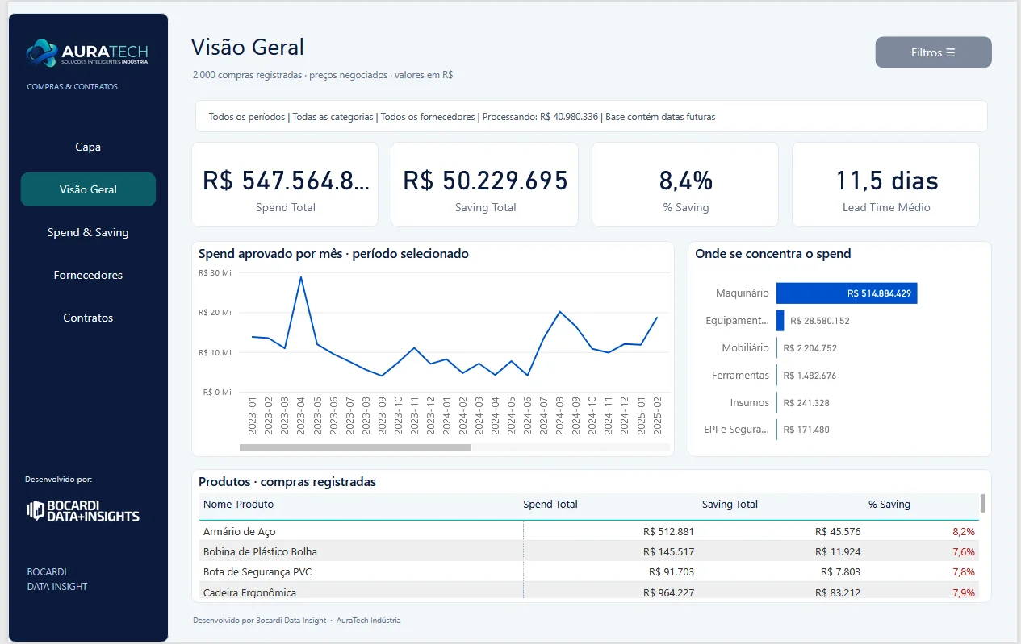This screenshot has width=1021, height=644.
Task: Click the 2025-02 axis label
Action: click(x=657, y=416)
